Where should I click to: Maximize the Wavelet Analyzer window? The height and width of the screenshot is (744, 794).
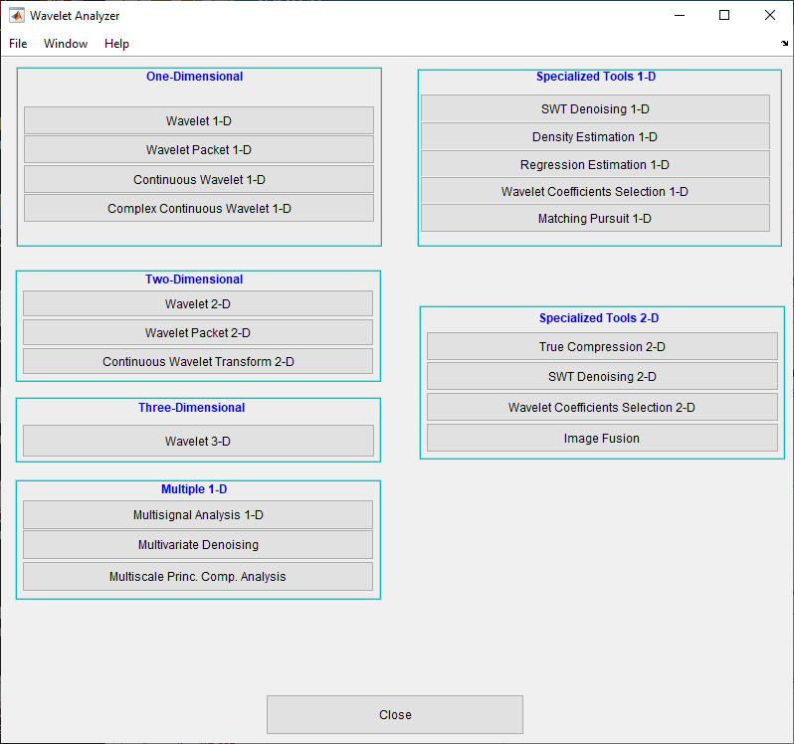tap(724, 15)
